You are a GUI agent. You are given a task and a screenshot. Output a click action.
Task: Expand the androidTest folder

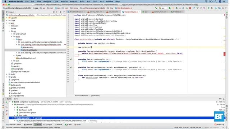[x=12, y=34]
